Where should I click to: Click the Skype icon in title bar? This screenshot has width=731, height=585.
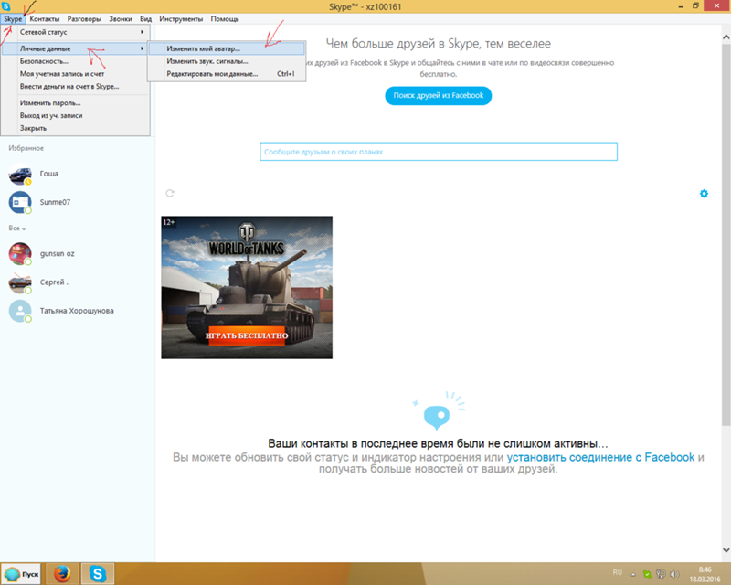coord(5,6)
